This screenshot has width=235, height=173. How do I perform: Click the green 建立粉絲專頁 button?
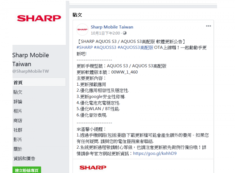tap(27, 170)
